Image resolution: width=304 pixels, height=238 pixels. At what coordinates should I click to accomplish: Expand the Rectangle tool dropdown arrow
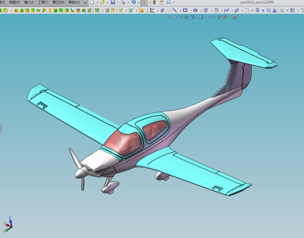coord(191,10)
